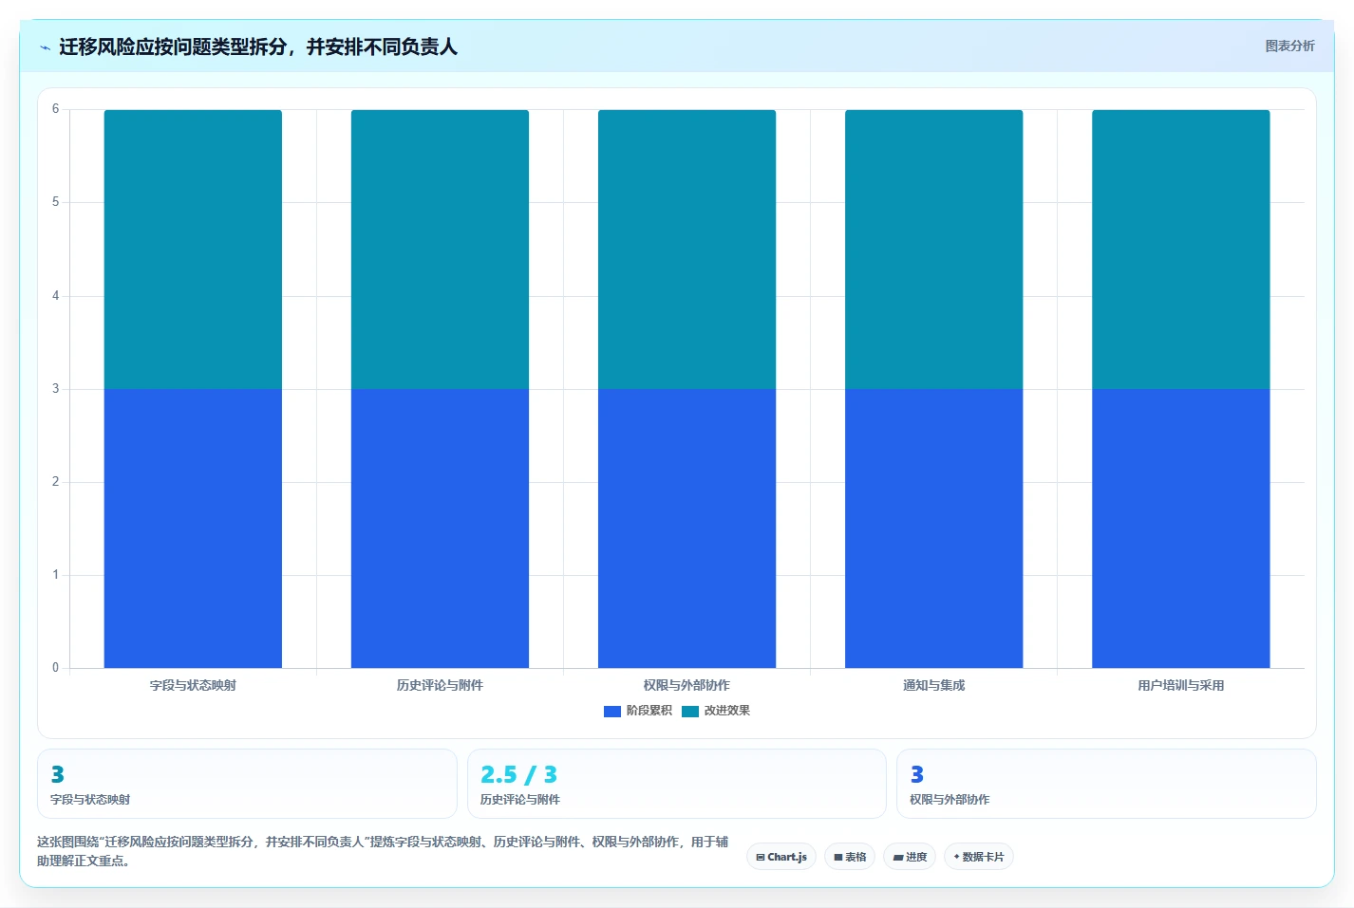Select the 进度 tag chip

point(910,857)
